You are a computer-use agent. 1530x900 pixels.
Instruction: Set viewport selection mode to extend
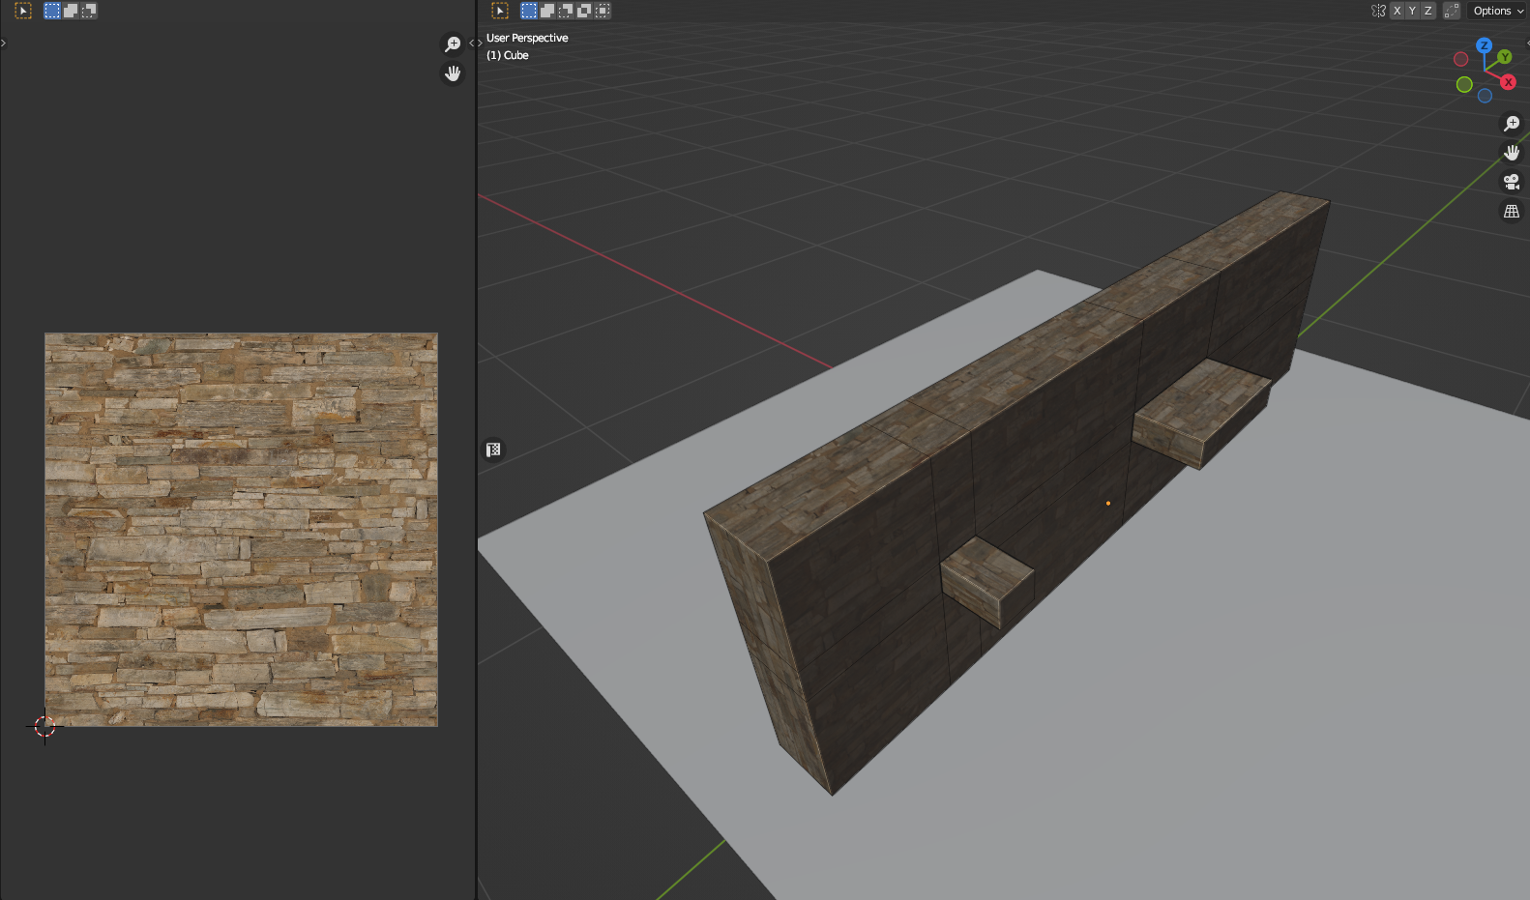(547, 11)
